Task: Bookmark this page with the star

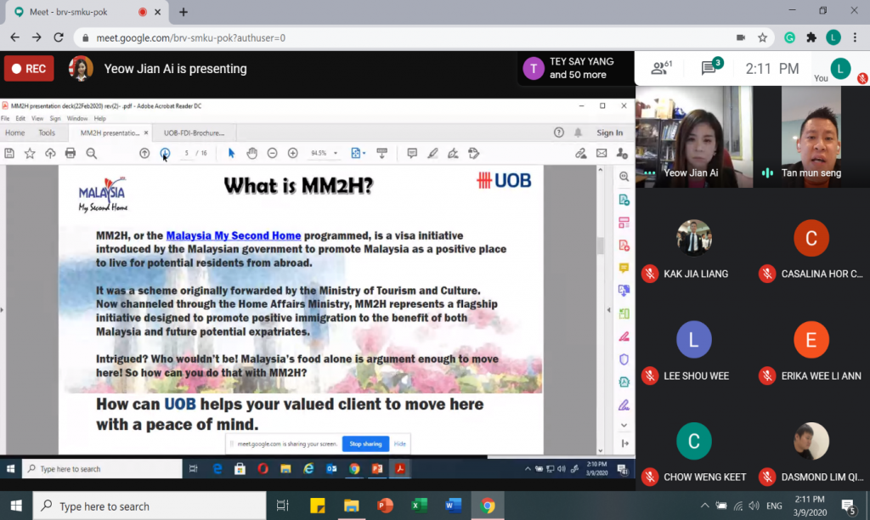Action: [763, 37]
